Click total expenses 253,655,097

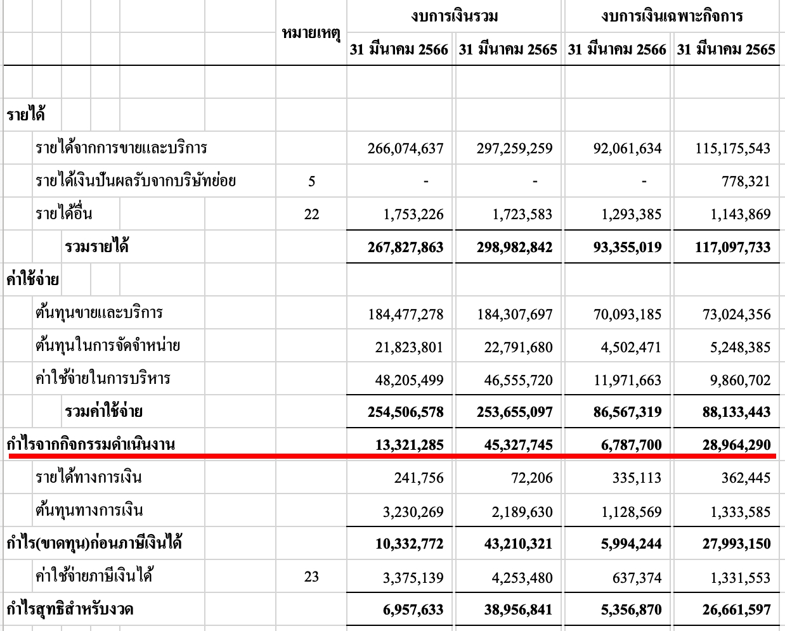[514, 412]
